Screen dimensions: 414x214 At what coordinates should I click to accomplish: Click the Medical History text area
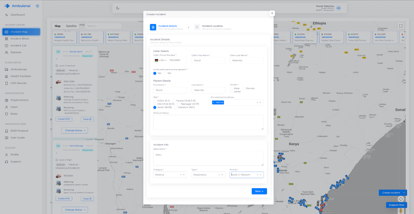(x=208, y=122)
